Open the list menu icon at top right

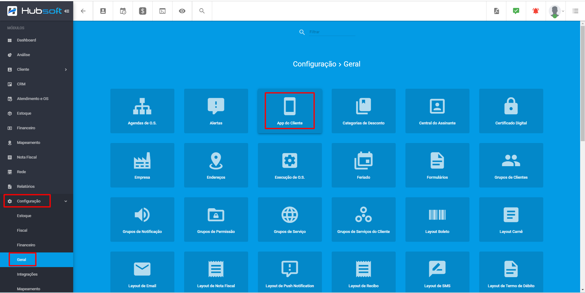click(x=576, y=11)
